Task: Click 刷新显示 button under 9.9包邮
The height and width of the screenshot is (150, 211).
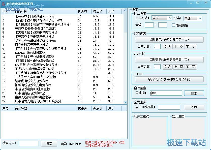Action: point(169,60)
